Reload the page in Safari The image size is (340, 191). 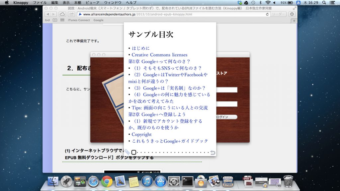[x=267, y=14]
